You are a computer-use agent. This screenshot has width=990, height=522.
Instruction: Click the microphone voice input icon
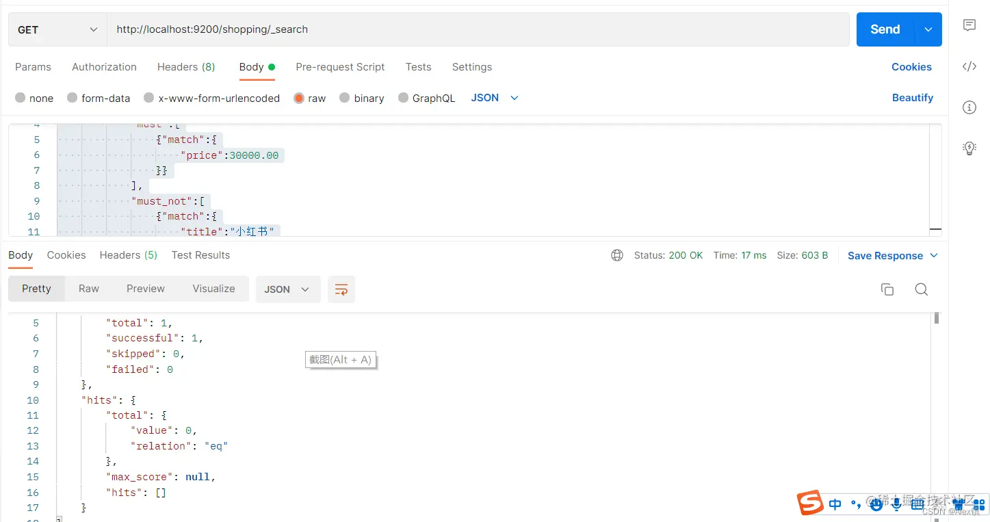[896, 504]
